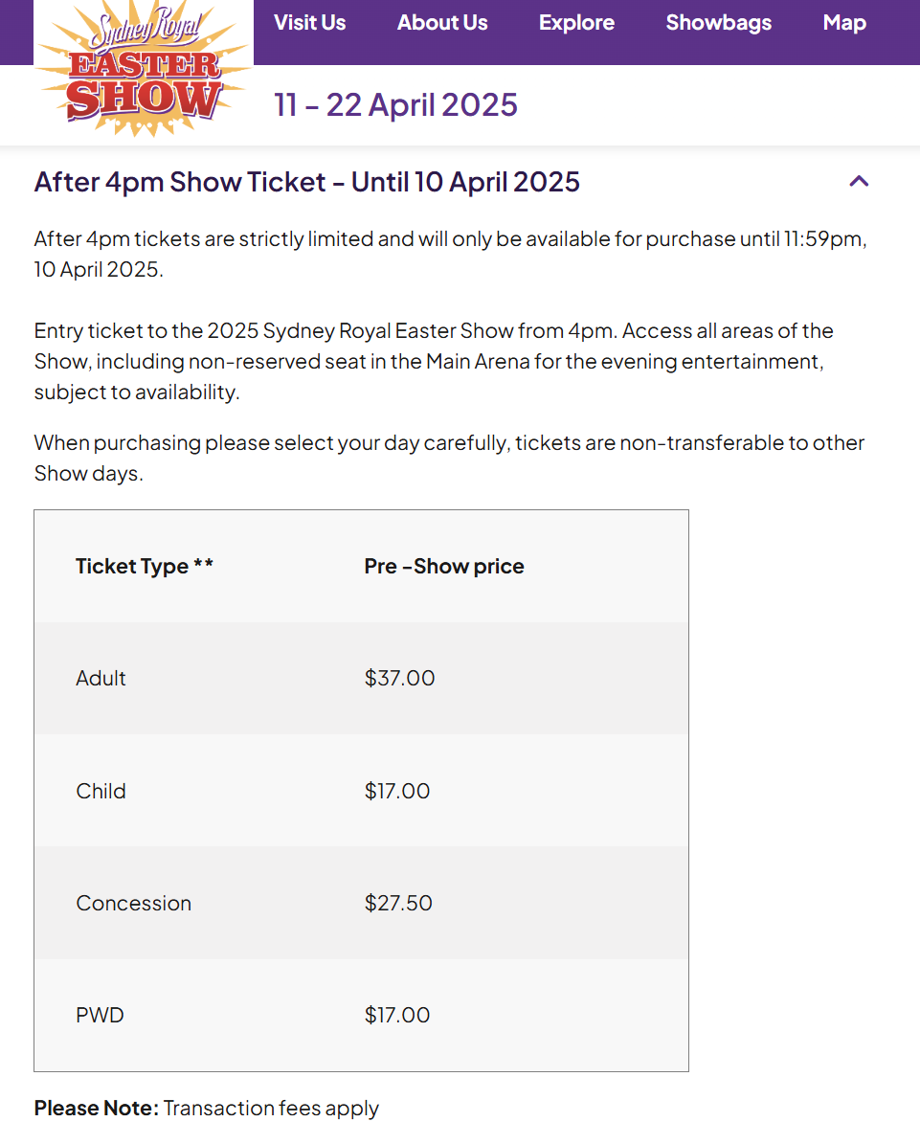Go to the Showbags page
Image resolution: width=920 pixels, height=1144 pixels.
pyautogui.click(x=719, y=23)
